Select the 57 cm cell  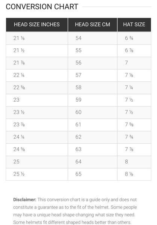93,75
